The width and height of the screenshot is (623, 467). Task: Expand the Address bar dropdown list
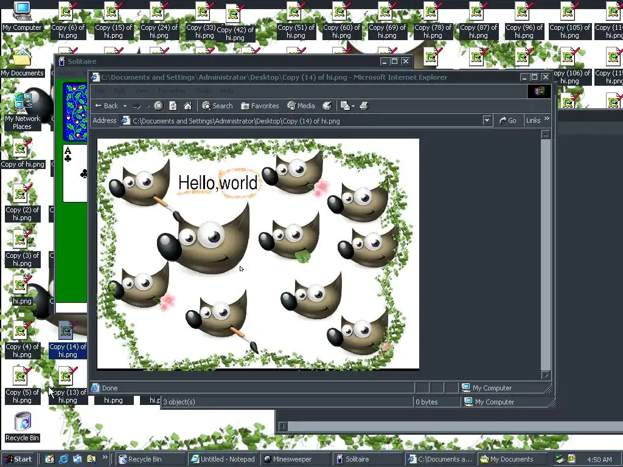tap(487, 120)
